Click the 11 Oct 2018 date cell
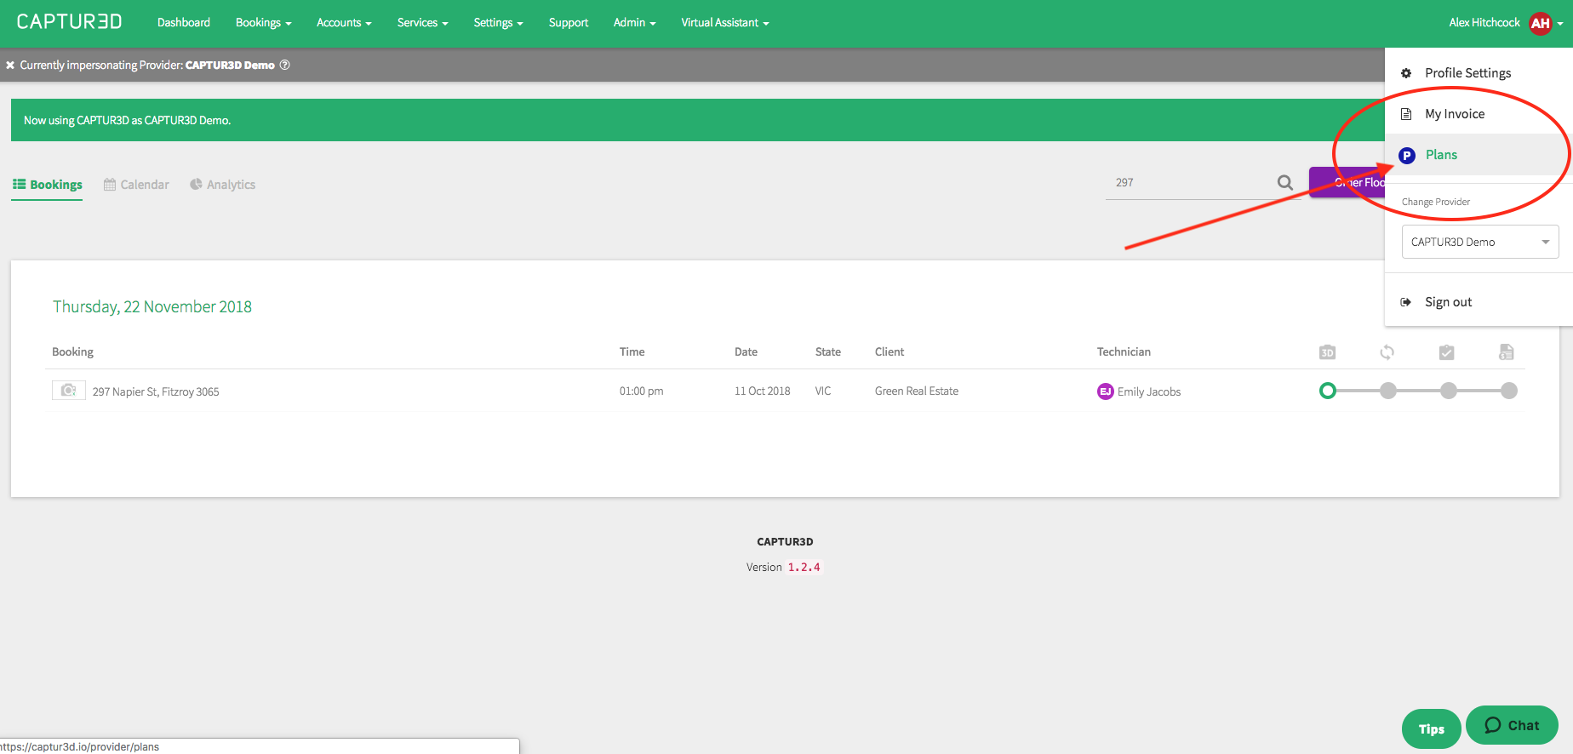Viewport: 1573px width, 754px height. coord(763,391)
